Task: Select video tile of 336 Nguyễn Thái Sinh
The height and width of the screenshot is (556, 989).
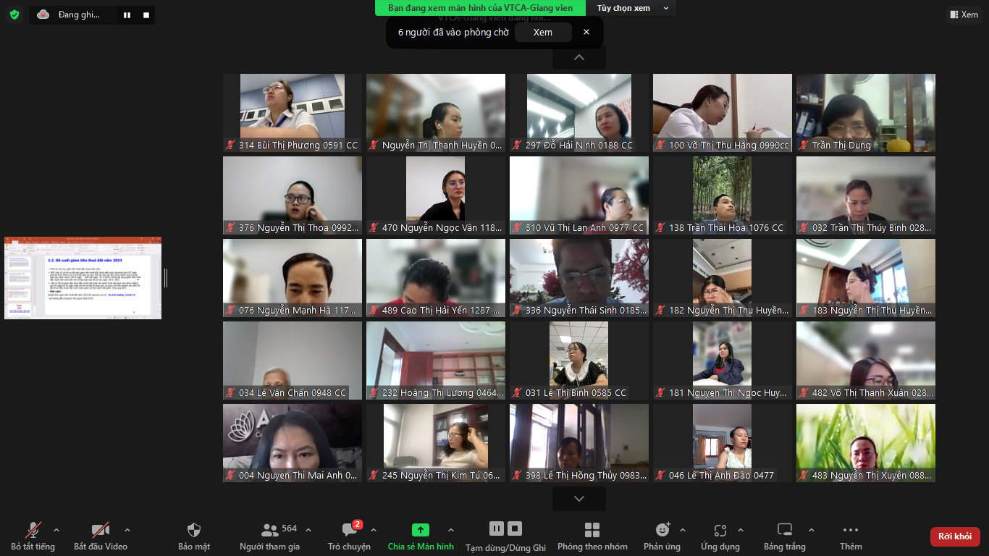Action: 579,278
